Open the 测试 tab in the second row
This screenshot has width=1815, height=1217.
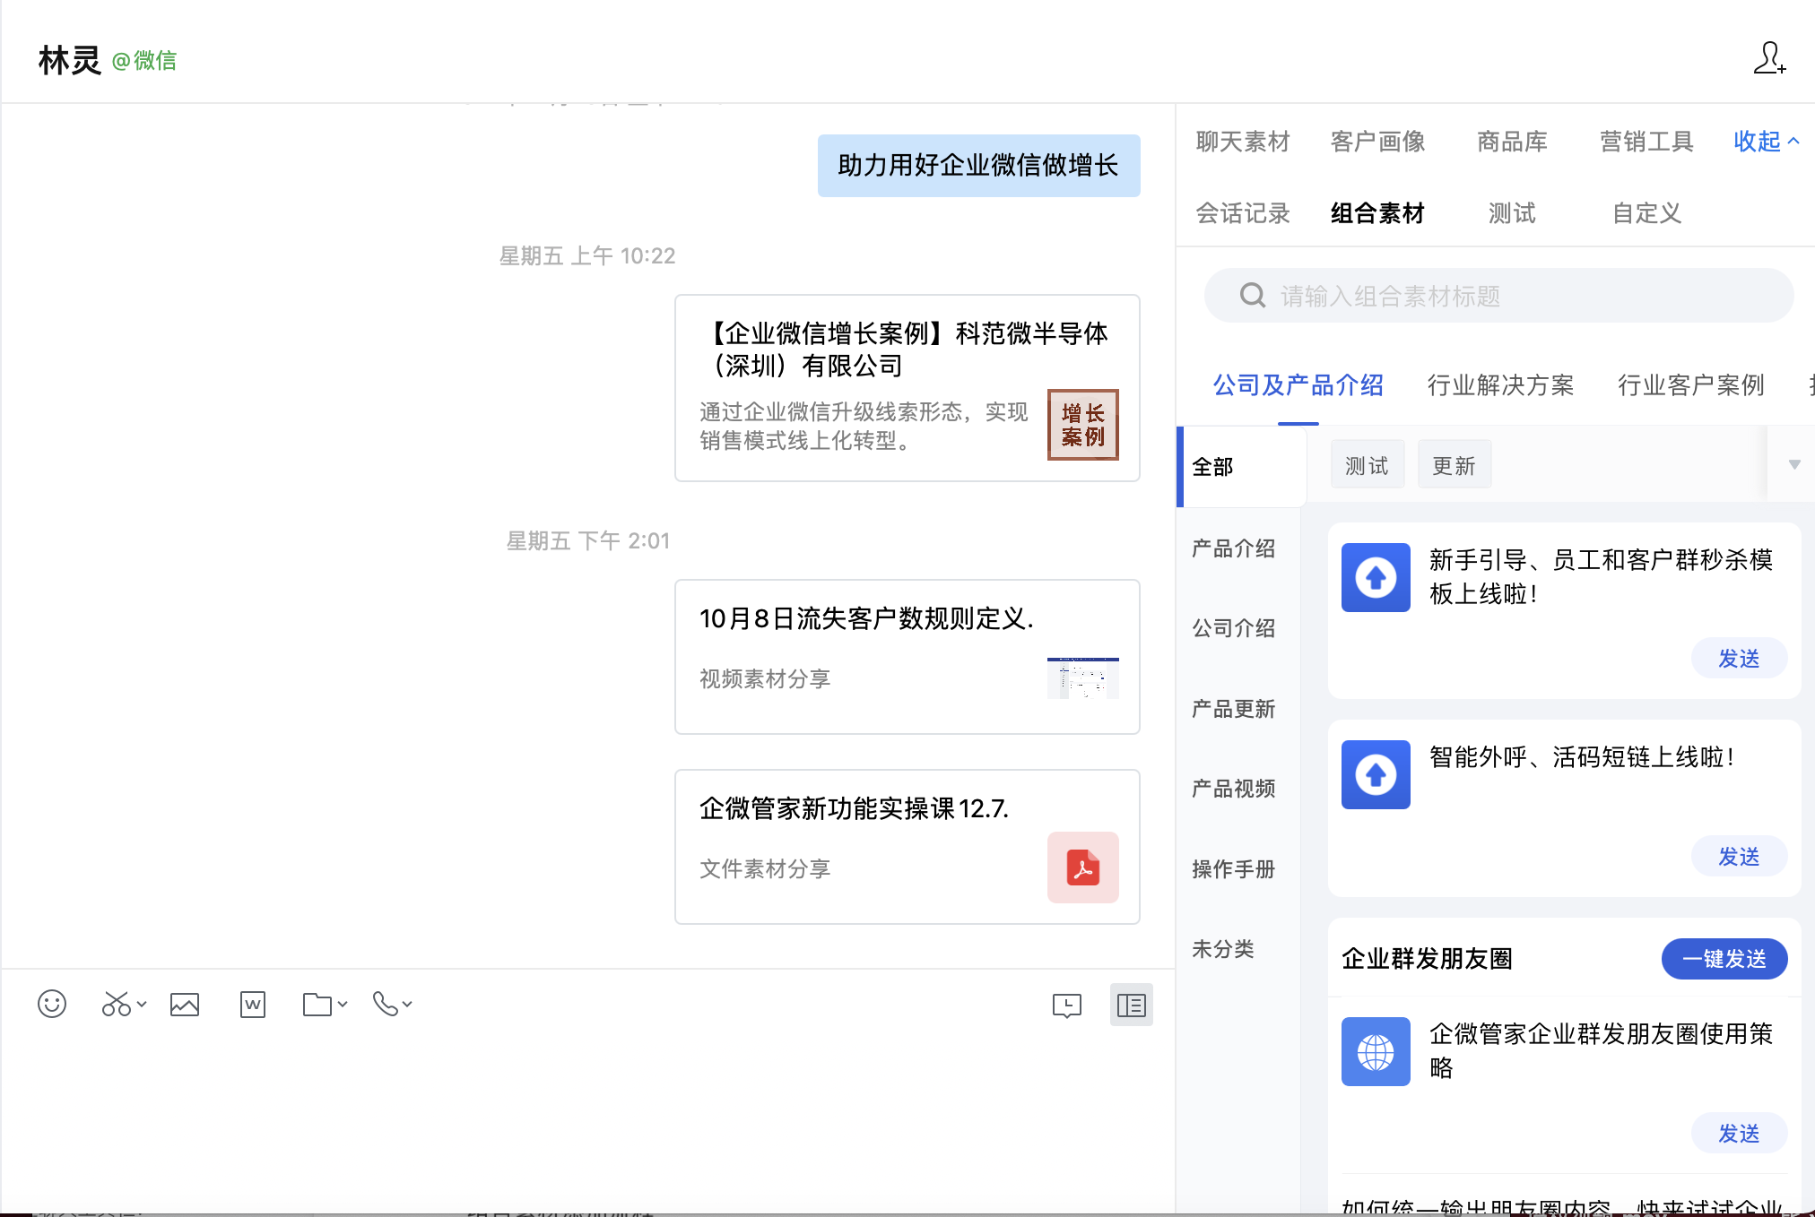pyautogui.click(x=1512, y=212)
